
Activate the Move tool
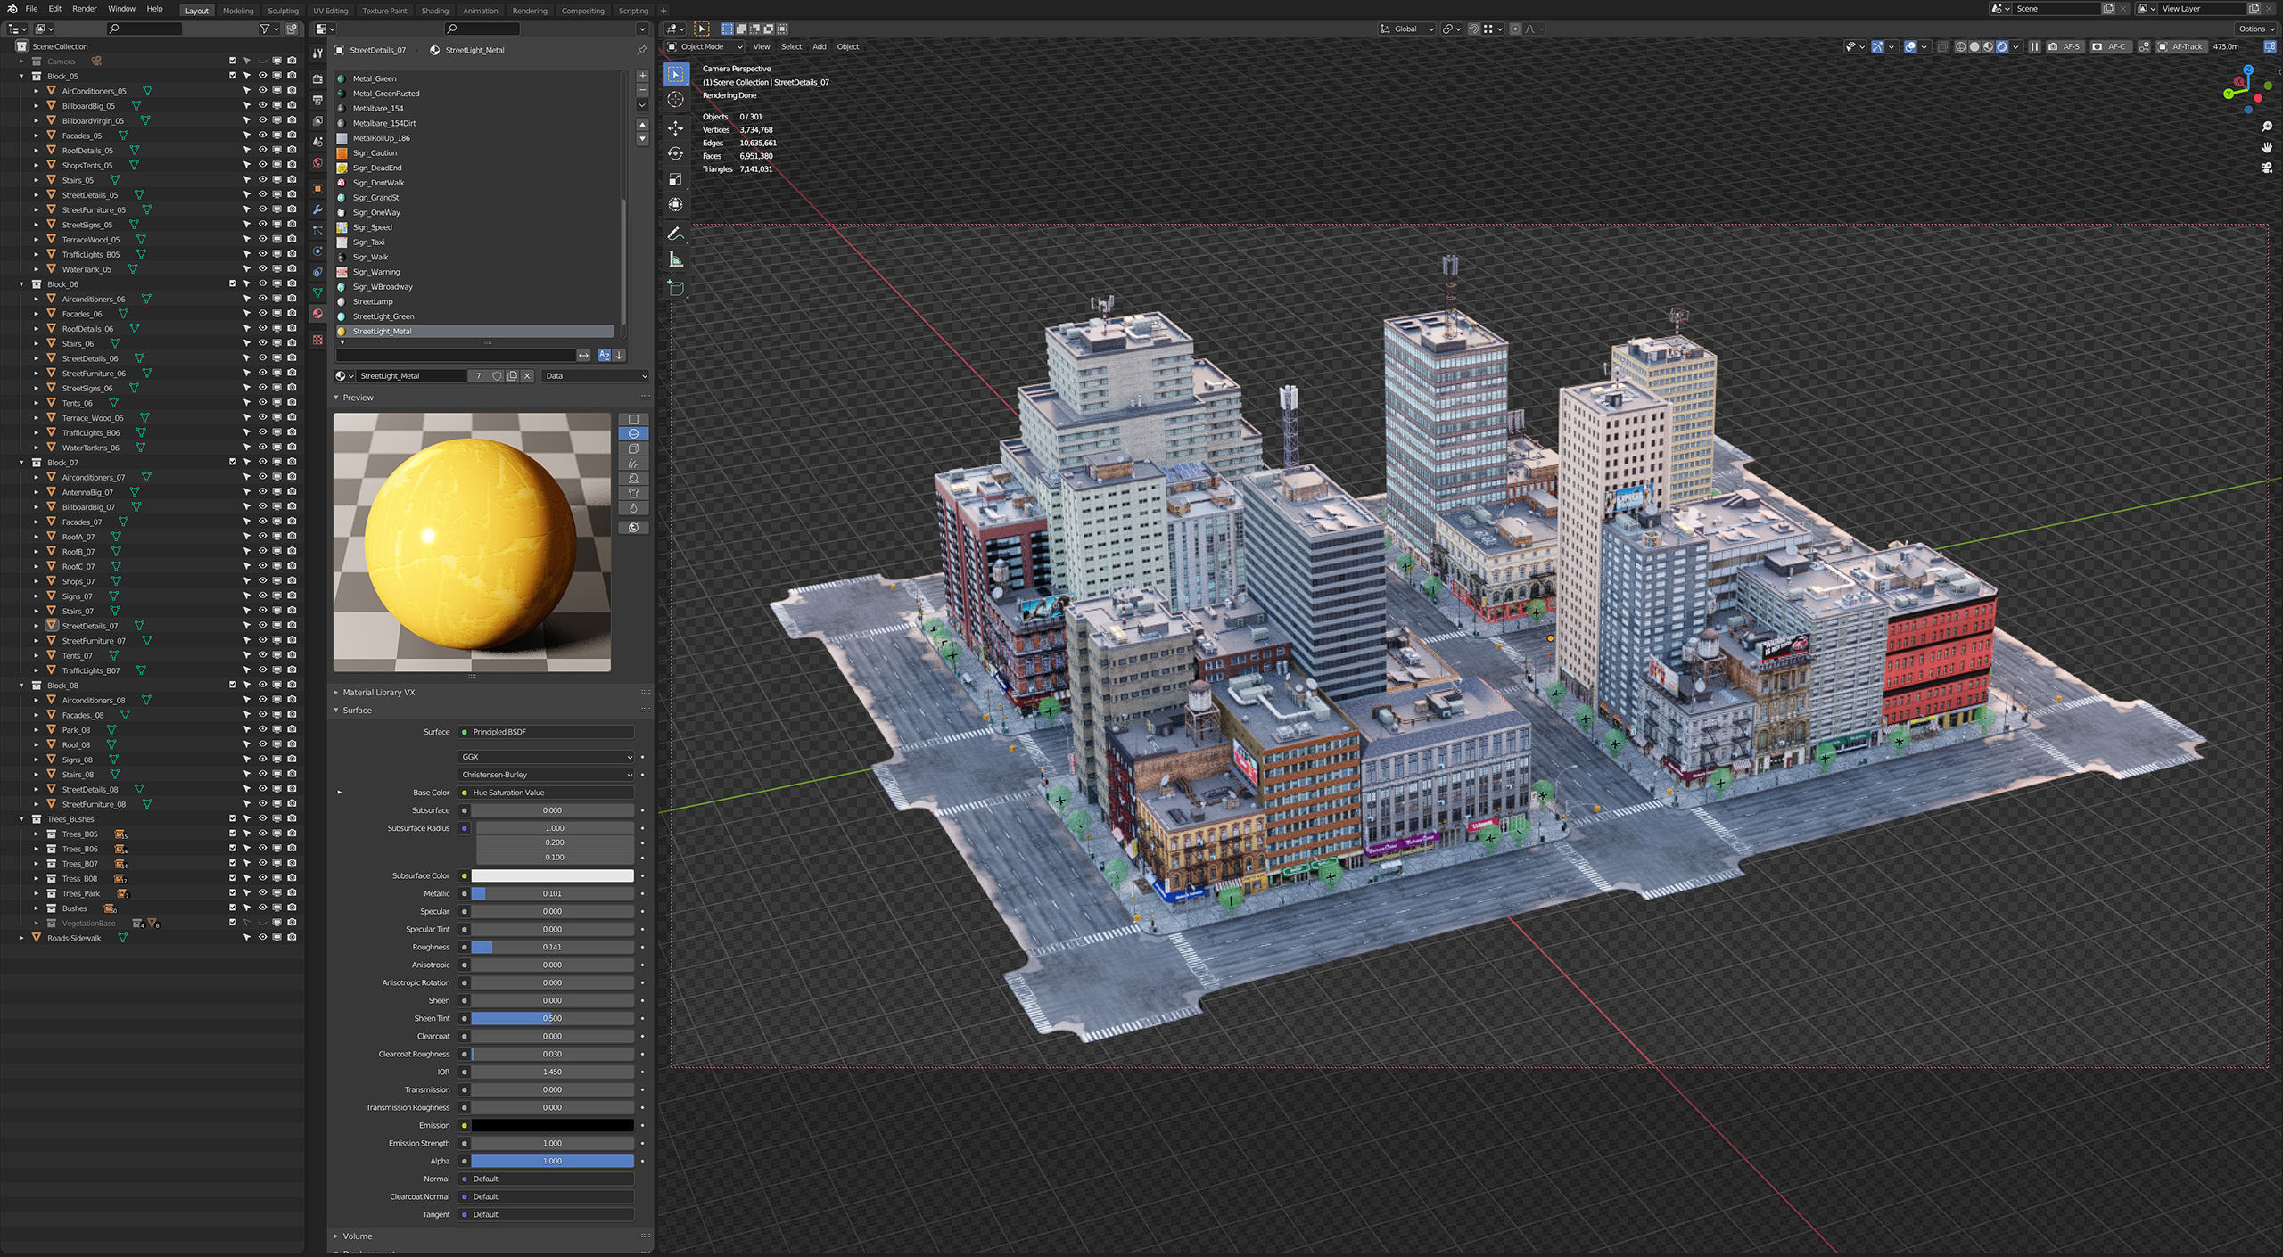[x=676, y=127]
